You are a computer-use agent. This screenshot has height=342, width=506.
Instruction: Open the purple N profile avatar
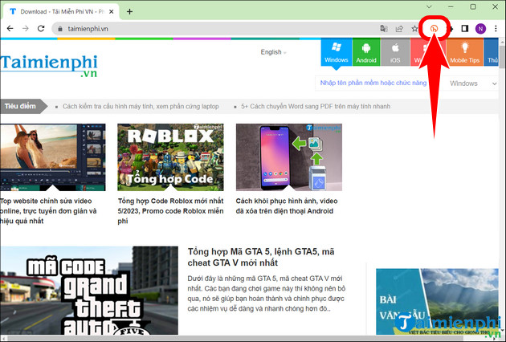pos(480,29)
